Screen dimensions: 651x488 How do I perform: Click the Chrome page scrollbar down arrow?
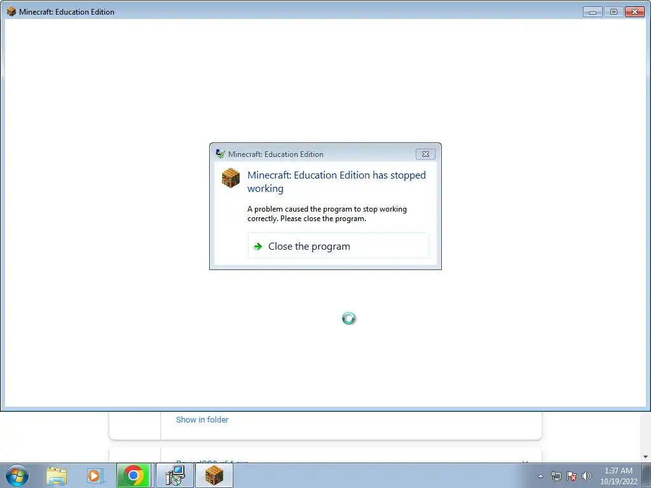click(x=646, y=457)
